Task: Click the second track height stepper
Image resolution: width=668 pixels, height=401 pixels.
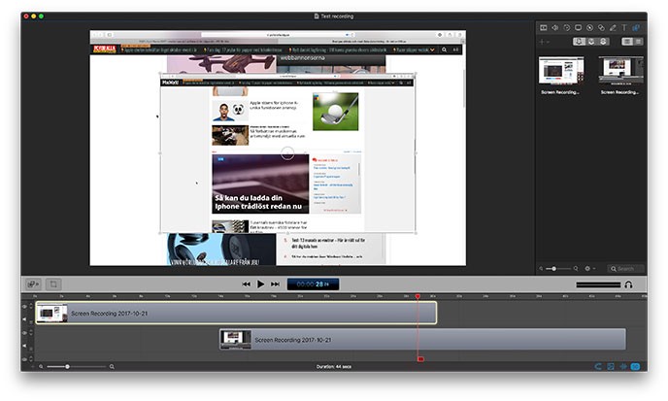Action: click(31, 333)
